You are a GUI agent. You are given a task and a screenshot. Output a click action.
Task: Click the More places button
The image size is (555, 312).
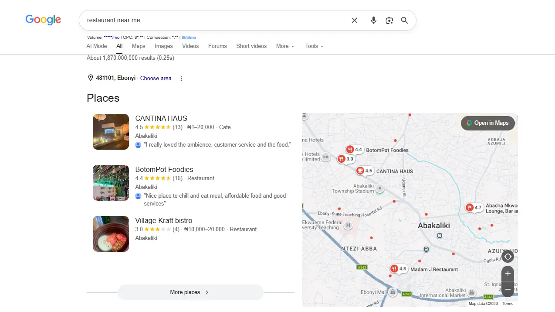[x=190, y=292]
